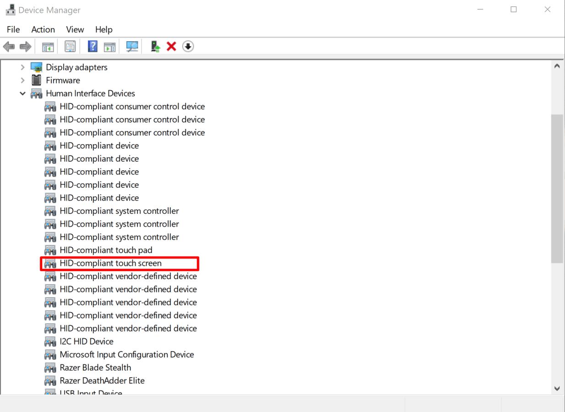
Task: Close the Device Manager window
Action: (548, 10)
